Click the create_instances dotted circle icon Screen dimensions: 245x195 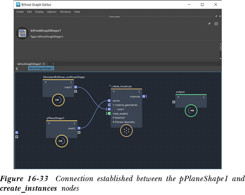[x=126, y=131]
